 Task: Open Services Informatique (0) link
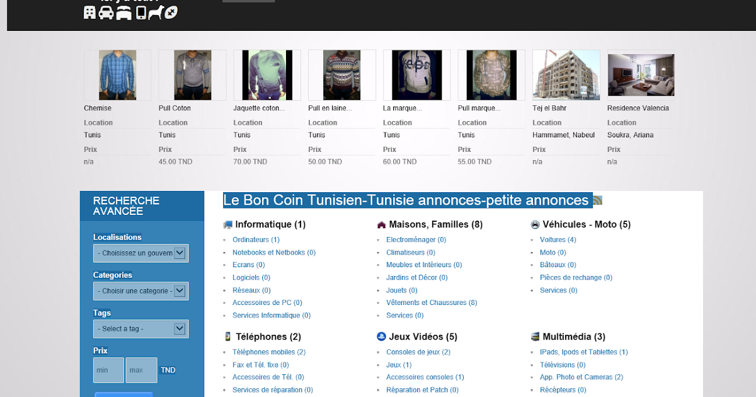pos(272,315)
